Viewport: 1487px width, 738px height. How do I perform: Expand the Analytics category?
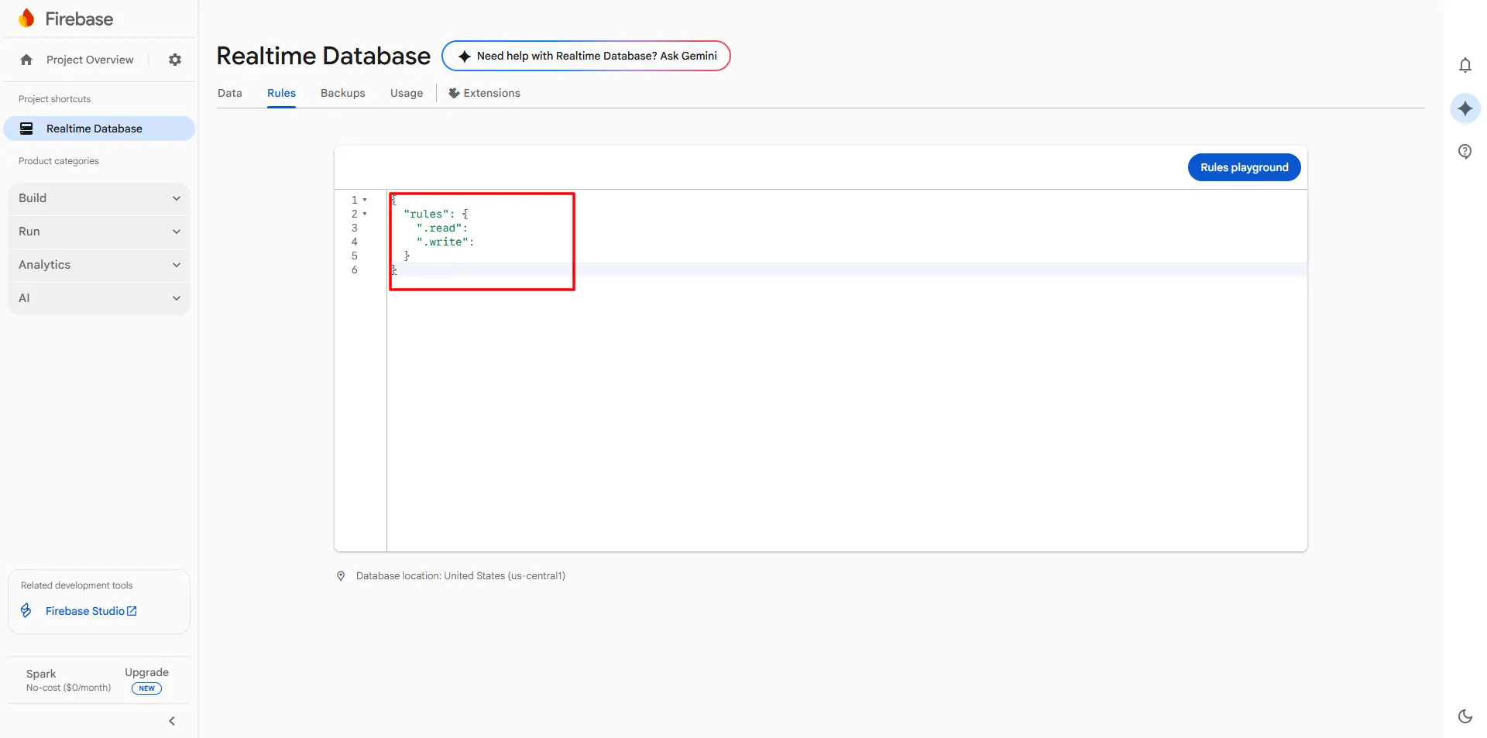pyautogui.click(x=99, y=265)
